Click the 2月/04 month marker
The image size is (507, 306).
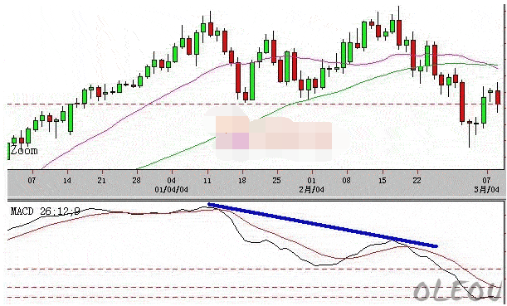pyautogui.click(x=311, y=189)
